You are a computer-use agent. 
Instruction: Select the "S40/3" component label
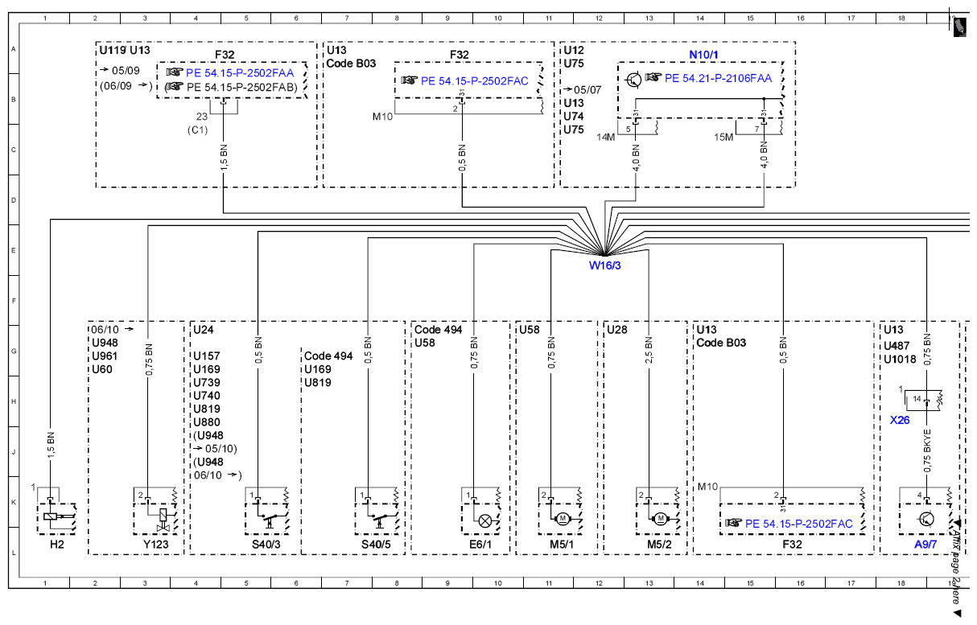pos(267,544)
